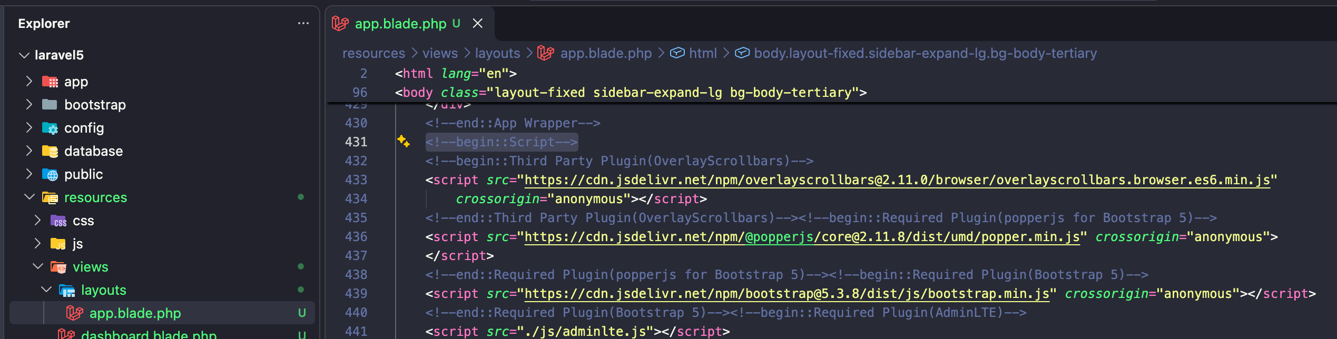This screenshot has width=1337, height=339.
Task: Click Laravel icon beside app.blade.php in tree
Action: (75, 313)
